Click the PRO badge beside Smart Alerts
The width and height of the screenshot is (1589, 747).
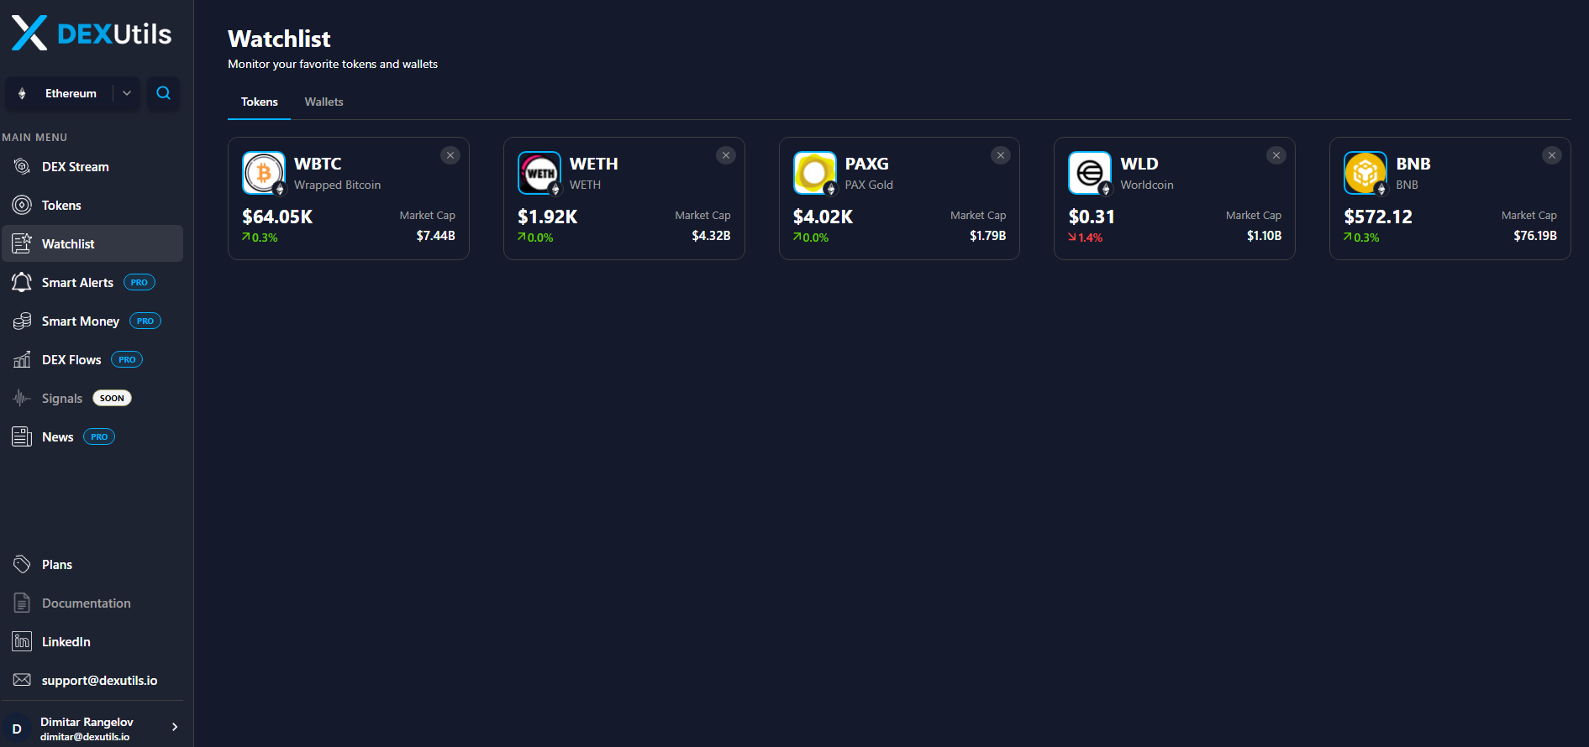pyautogui.click(x=139, y=282)
